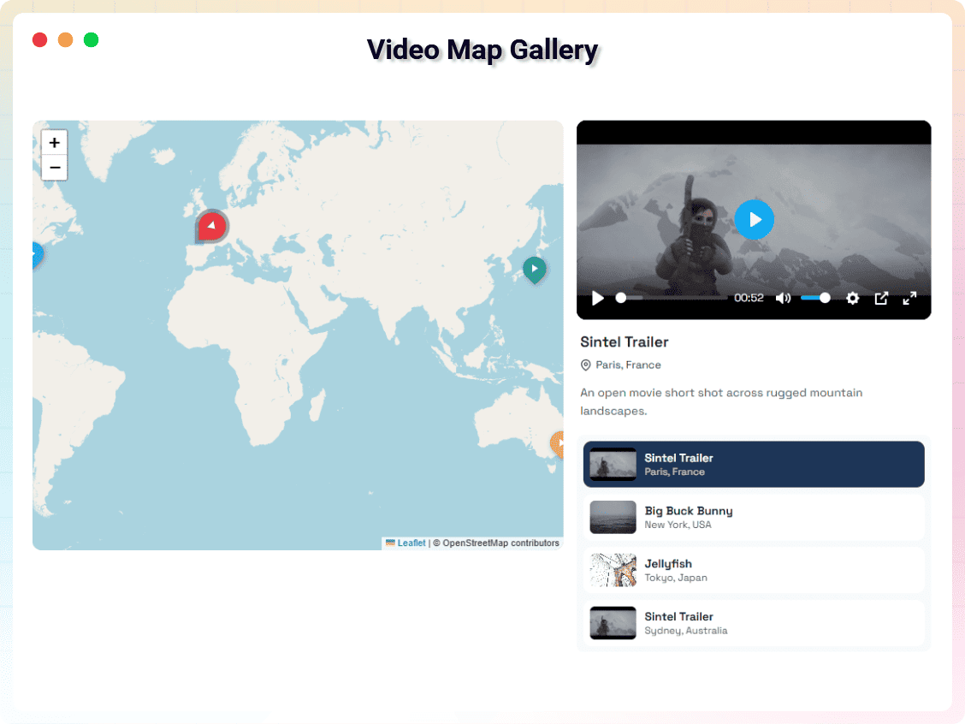Click the green maximize window button

91,40
